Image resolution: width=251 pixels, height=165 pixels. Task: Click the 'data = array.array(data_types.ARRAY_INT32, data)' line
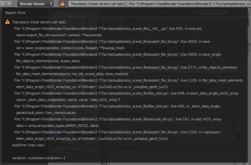[57, 126]
